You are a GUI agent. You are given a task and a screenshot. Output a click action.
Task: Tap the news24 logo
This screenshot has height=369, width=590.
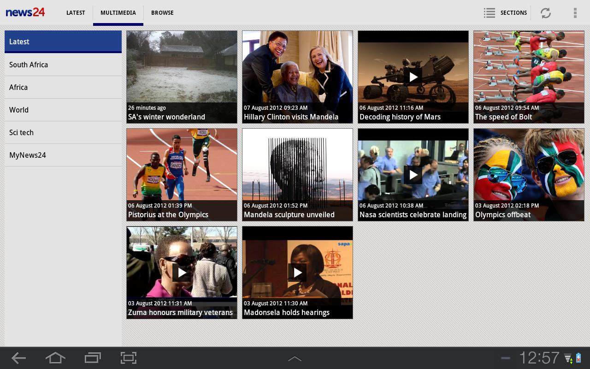pos(25,12)
